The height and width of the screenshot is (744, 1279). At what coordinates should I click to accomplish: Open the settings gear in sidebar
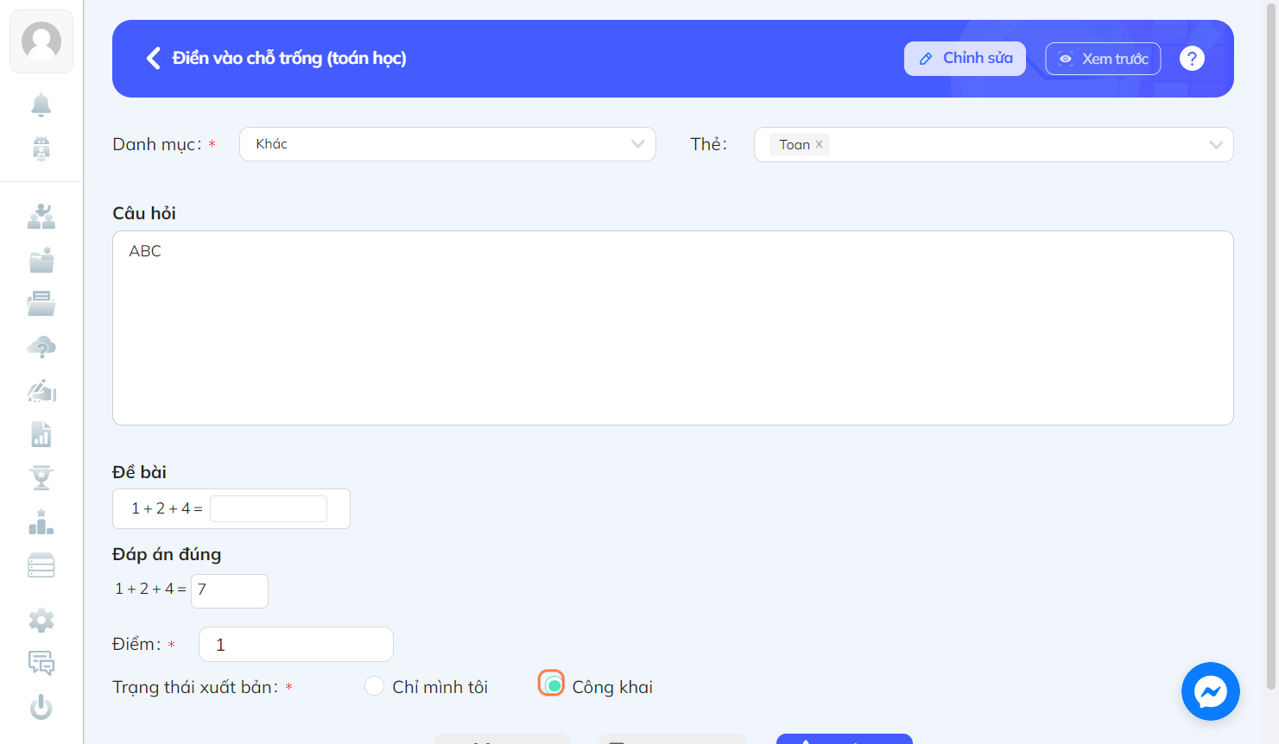41,621
